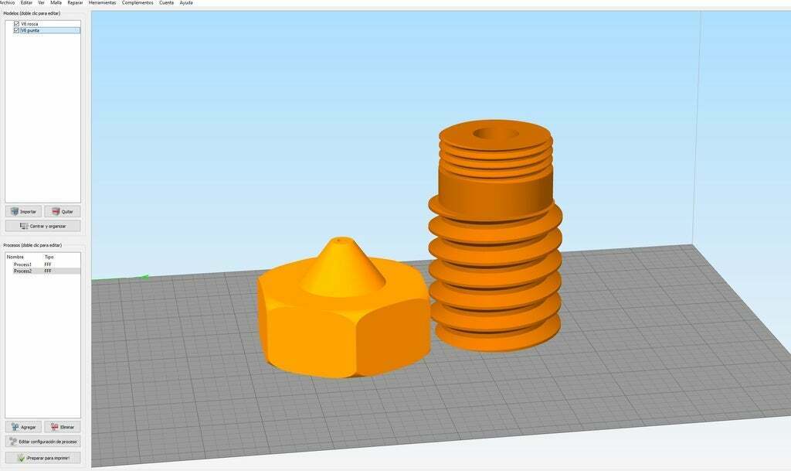Image resolution: width=791 pixels, height=471 pixels.
Task: Select the 'V6 rosca' model name
Action: point(29,24)
